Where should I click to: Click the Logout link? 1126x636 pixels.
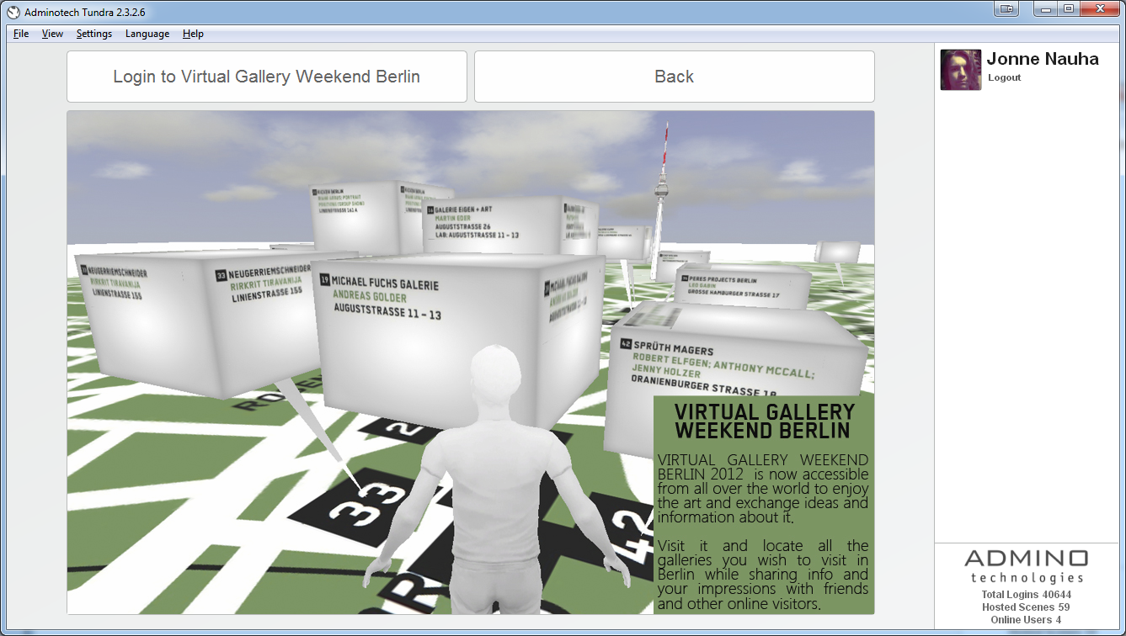(x=1004, y=77)
